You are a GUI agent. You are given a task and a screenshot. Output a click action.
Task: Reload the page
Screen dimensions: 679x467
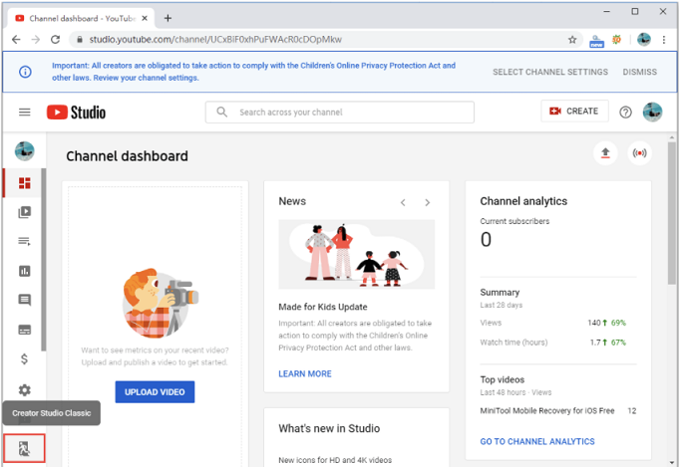click(55, 40)
